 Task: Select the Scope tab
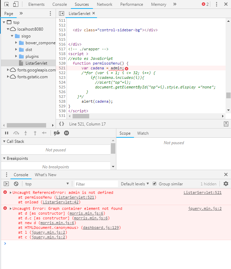click(x=125, y=133)
